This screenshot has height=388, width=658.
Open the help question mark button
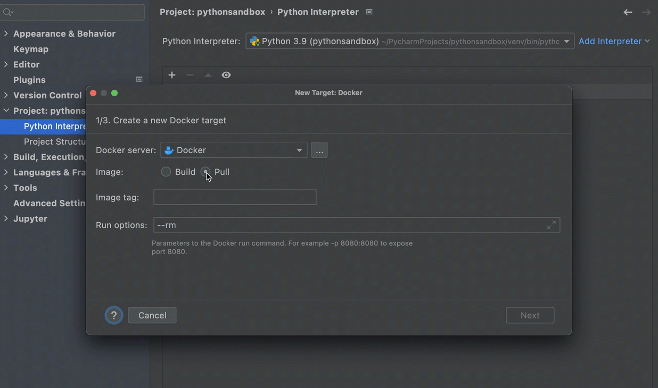114,315
